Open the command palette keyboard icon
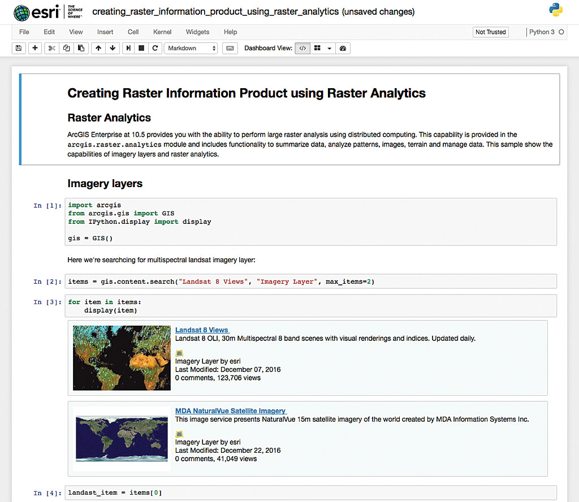The width and height of the screenshot is (579, 502). click(230, 48)
